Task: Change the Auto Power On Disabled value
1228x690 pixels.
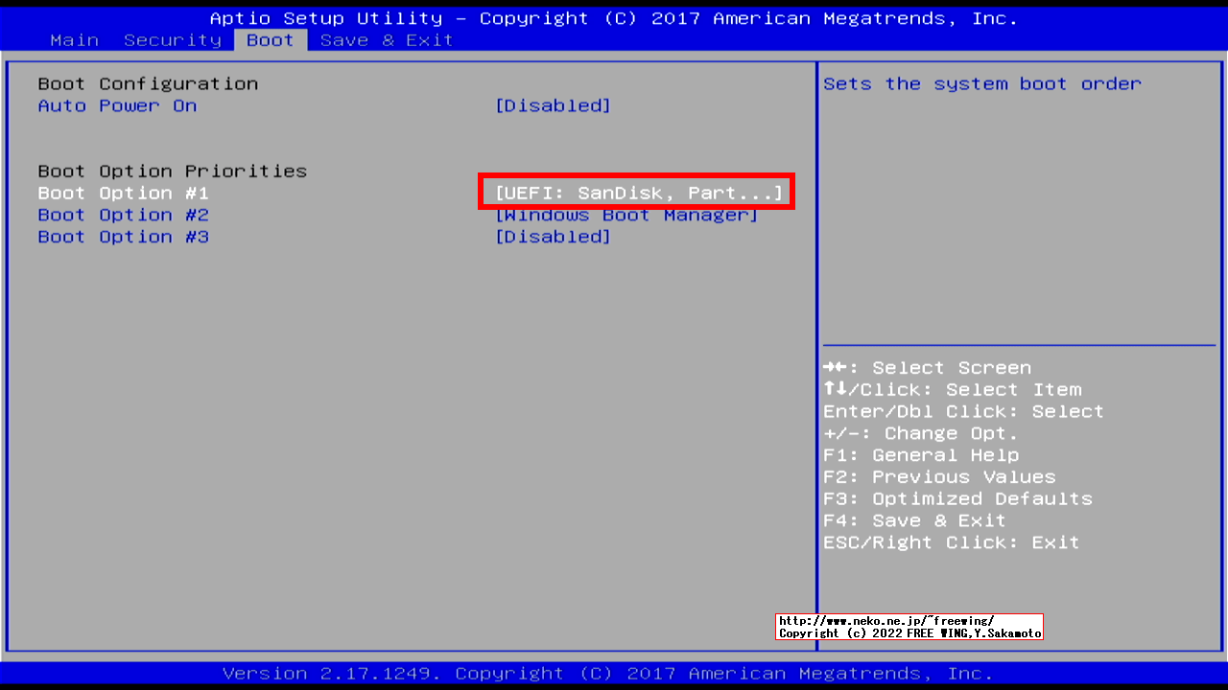Action: coord(553,106)
